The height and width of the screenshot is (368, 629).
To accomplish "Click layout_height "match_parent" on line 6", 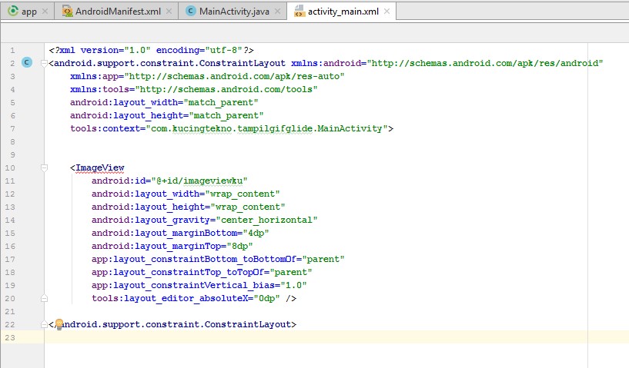I will [226, 115].
